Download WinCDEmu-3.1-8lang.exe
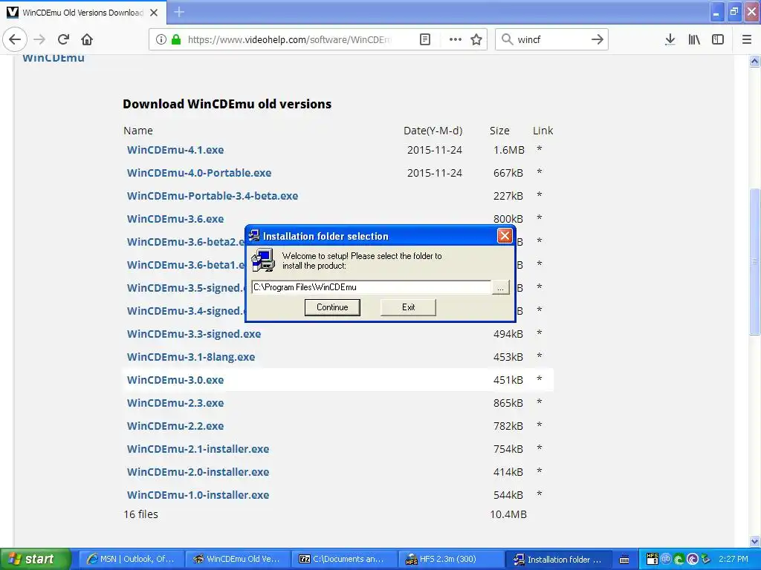761x570 pixels. pos(191,357)
